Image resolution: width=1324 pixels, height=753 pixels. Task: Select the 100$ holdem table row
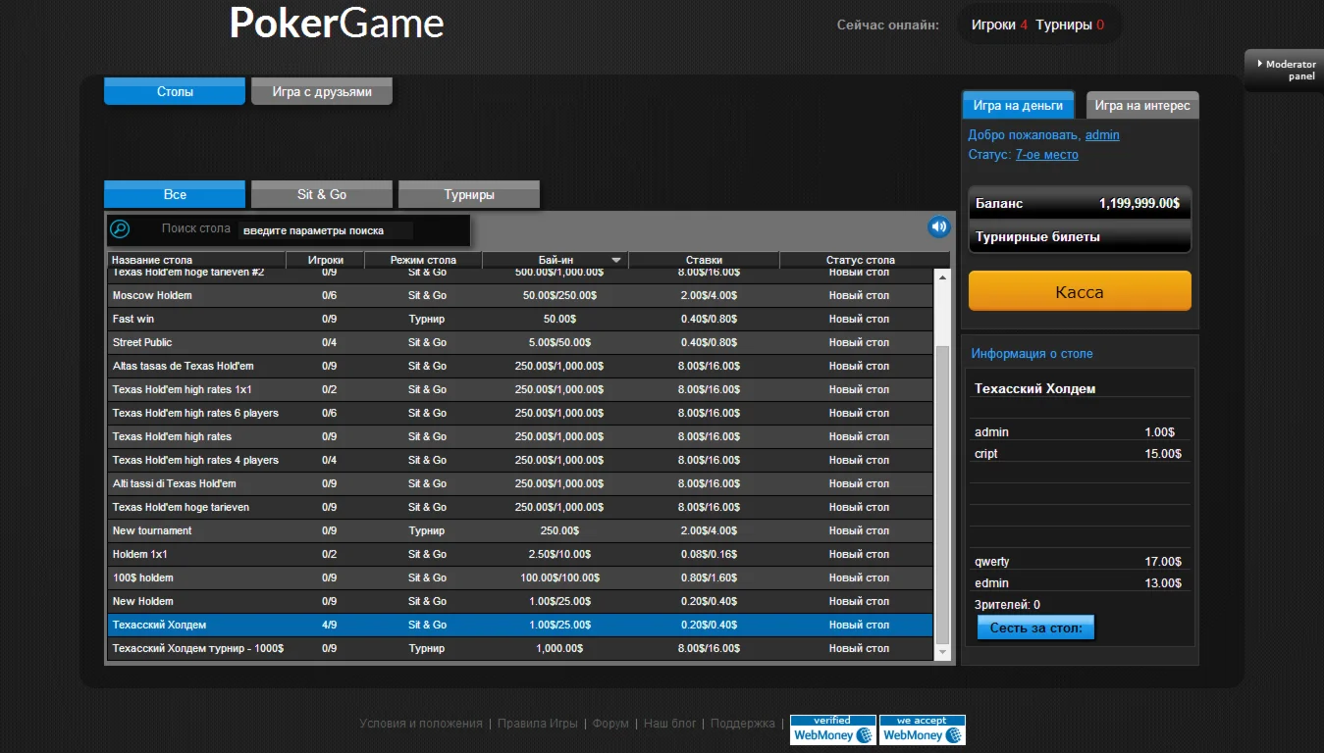[x=520, y=577]
